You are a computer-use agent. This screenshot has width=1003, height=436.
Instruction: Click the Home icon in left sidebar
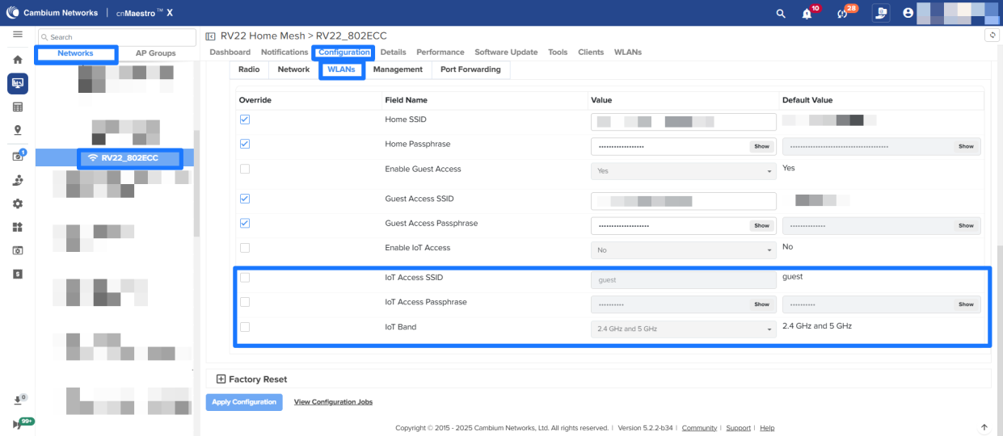point(18,59)
